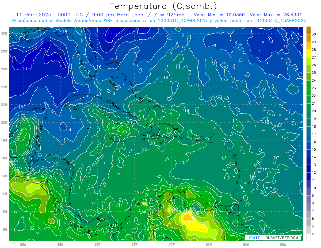321x248 pixels.
Task: Click the 85W longitude axis label
Action: [60, 245]
